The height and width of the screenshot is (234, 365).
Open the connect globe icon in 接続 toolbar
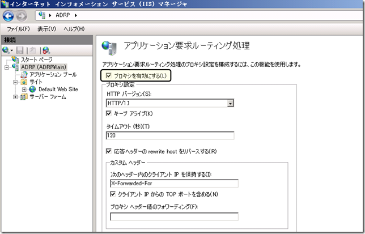pos(6,50)
